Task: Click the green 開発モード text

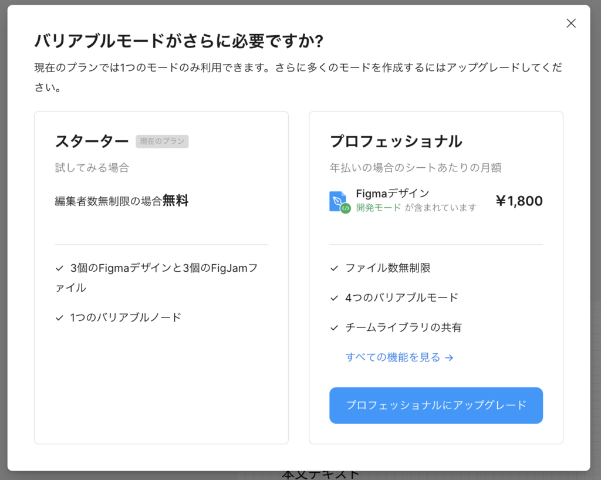Action: click(379, 207)
